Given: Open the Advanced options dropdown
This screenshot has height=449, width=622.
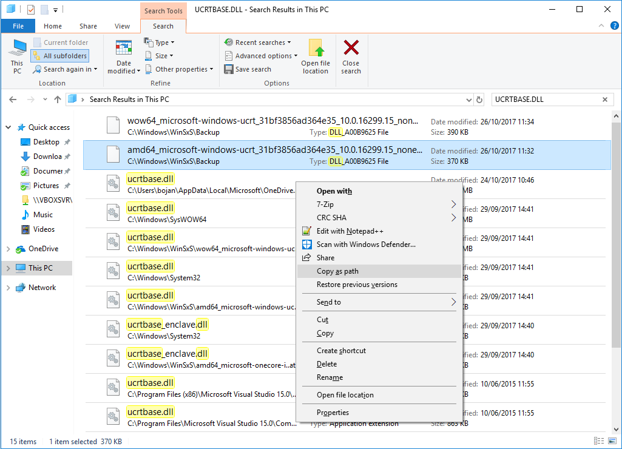Looking at the screenshot, I should [x=261, y=56].
